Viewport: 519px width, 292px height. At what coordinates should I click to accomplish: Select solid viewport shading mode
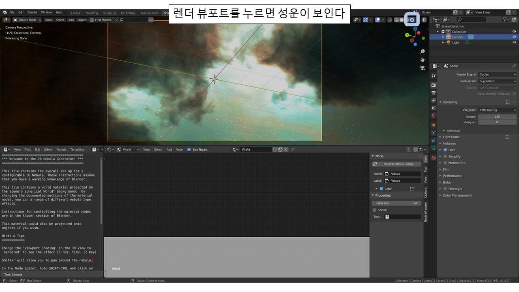pyautogui.click(x=401, y=19)
